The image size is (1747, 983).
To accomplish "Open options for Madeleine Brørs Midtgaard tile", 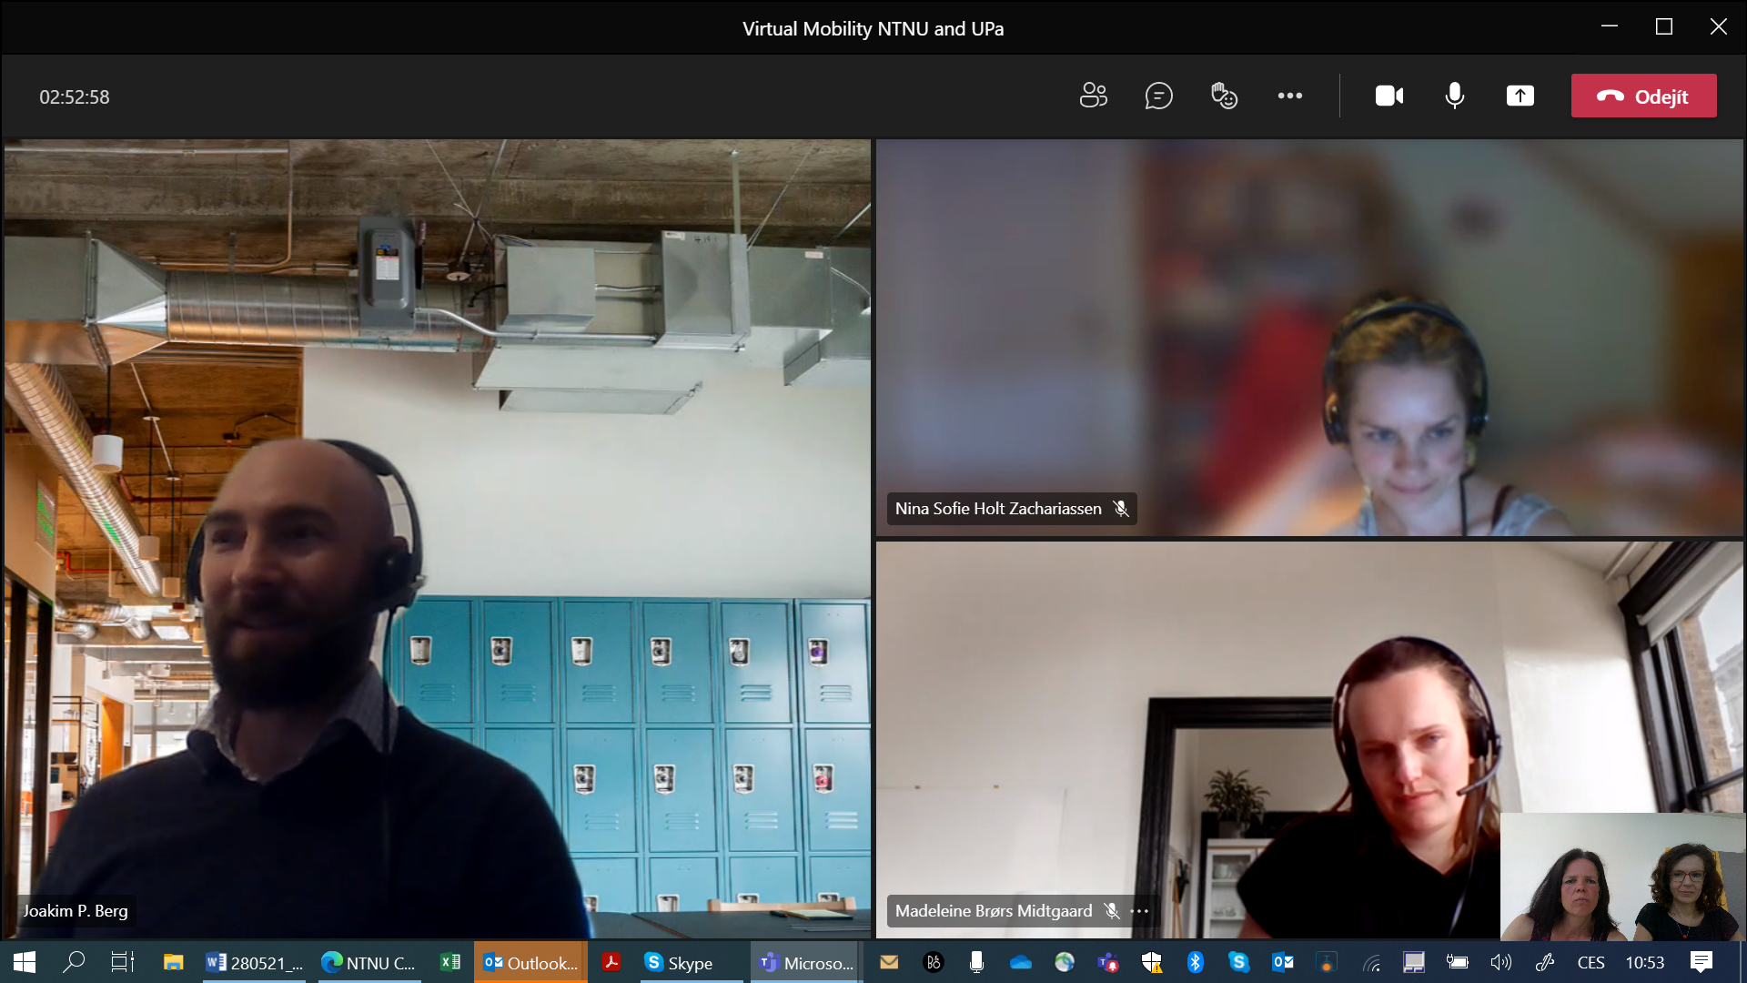I will [x=1139, y=911].
